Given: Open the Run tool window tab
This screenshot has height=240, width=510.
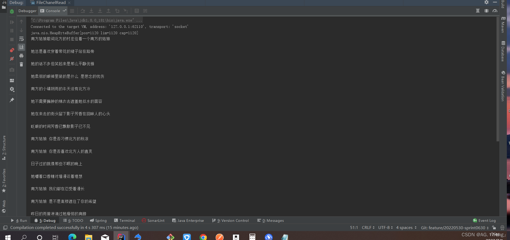Looking at the screenshot, I should tap(19, 221).
